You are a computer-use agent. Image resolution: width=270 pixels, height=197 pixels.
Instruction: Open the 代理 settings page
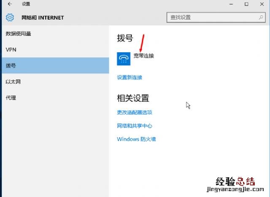click(11, 98)
